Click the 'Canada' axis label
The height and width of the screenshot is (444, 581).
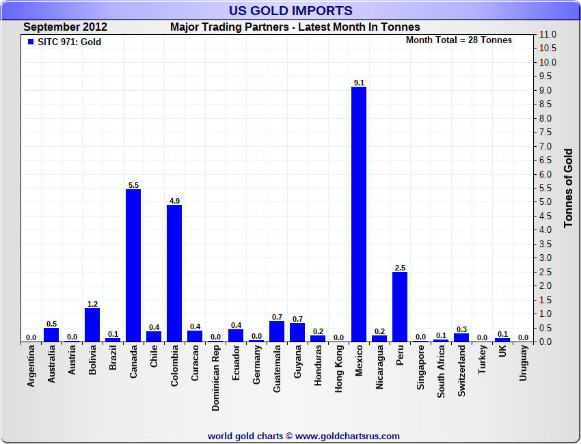coord(133,362)
